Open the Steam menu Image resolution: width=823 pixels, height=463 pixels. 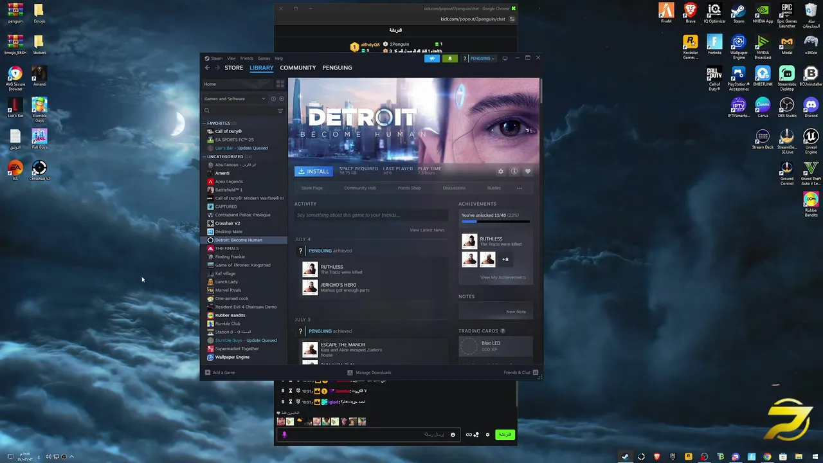click(217, 59)
